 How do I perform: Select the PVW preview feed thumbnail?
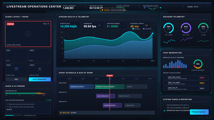16,55
